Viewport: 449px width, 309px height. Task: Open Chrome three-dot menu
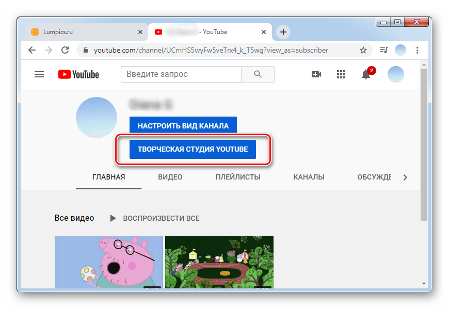(x=418, y=50)
